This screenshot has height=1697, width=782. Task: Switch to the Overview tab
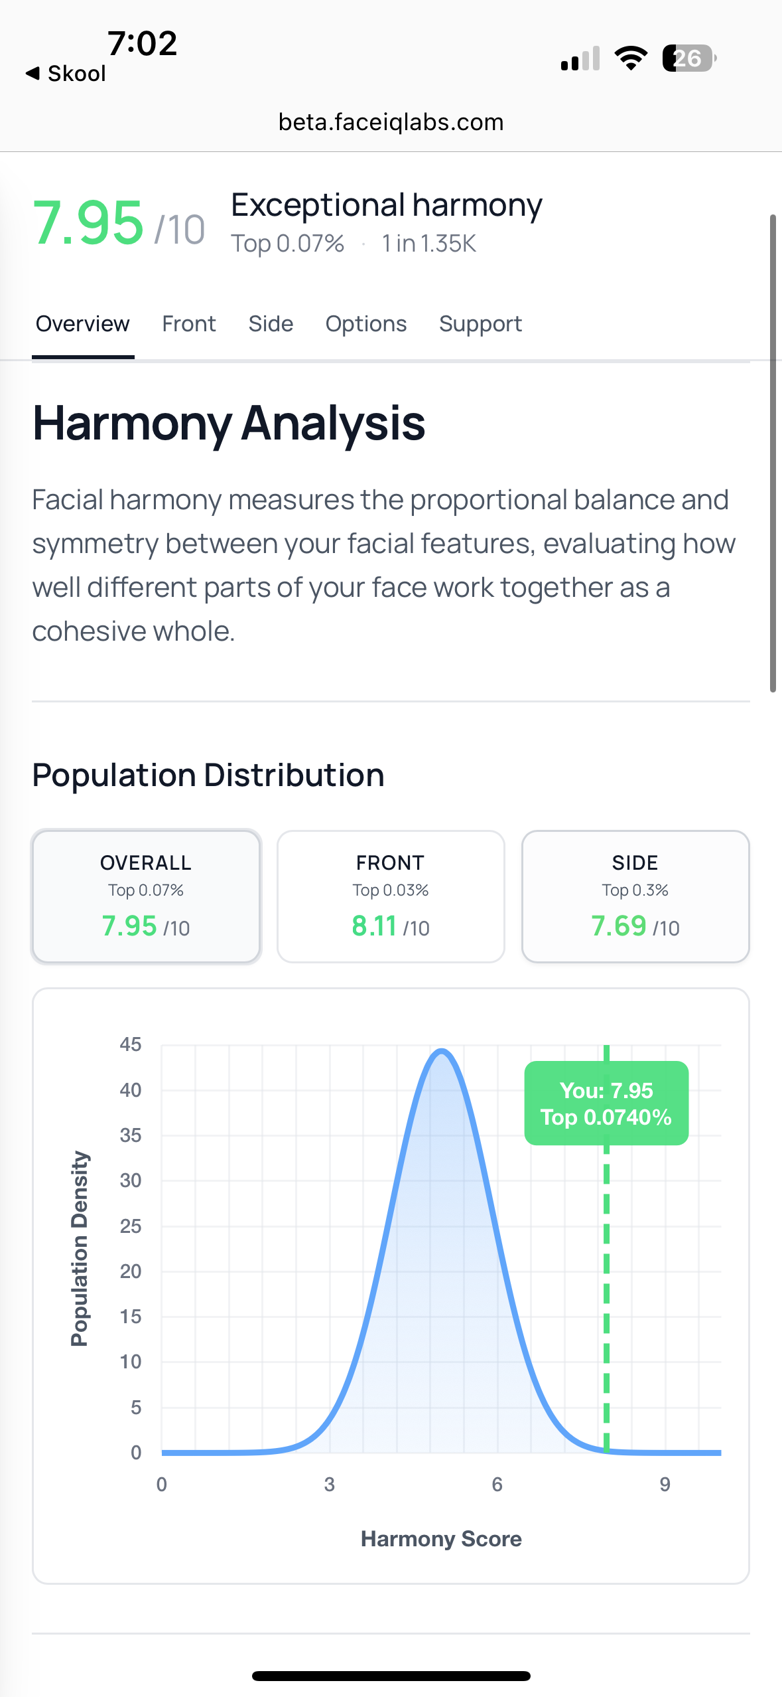click(83, 324)
